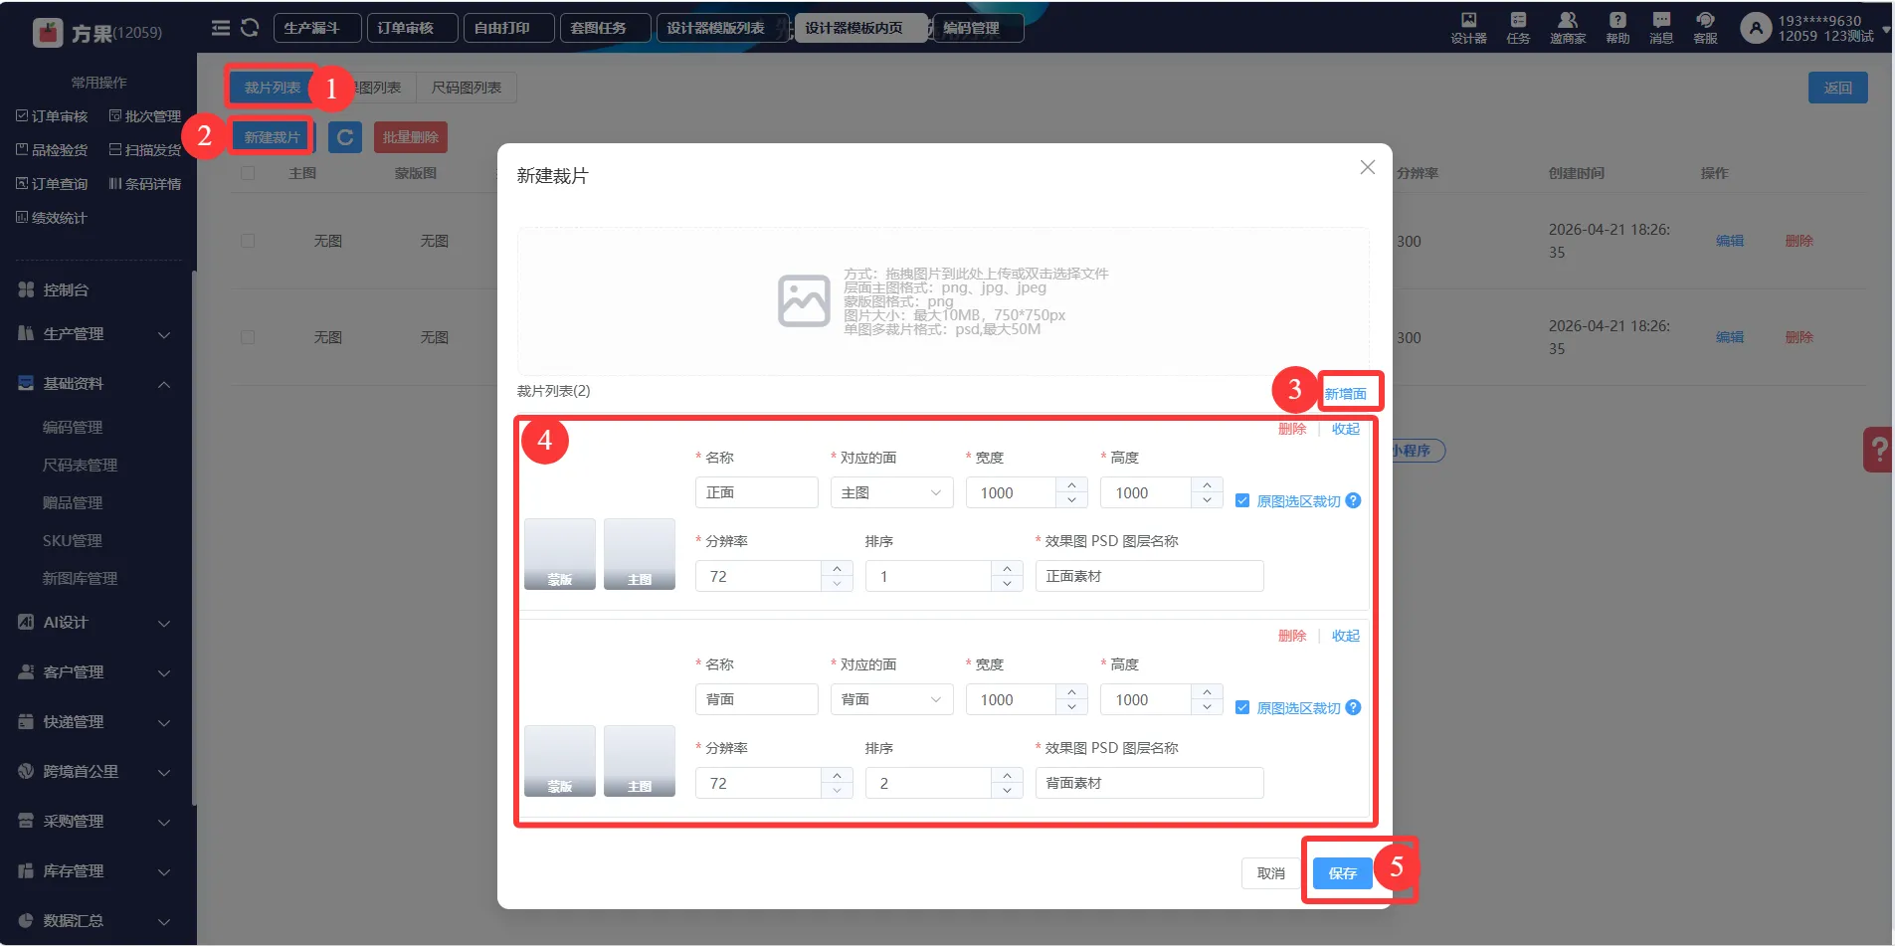Click the 蒙版 thumbnail in the 背面 piece

point(560,761)
